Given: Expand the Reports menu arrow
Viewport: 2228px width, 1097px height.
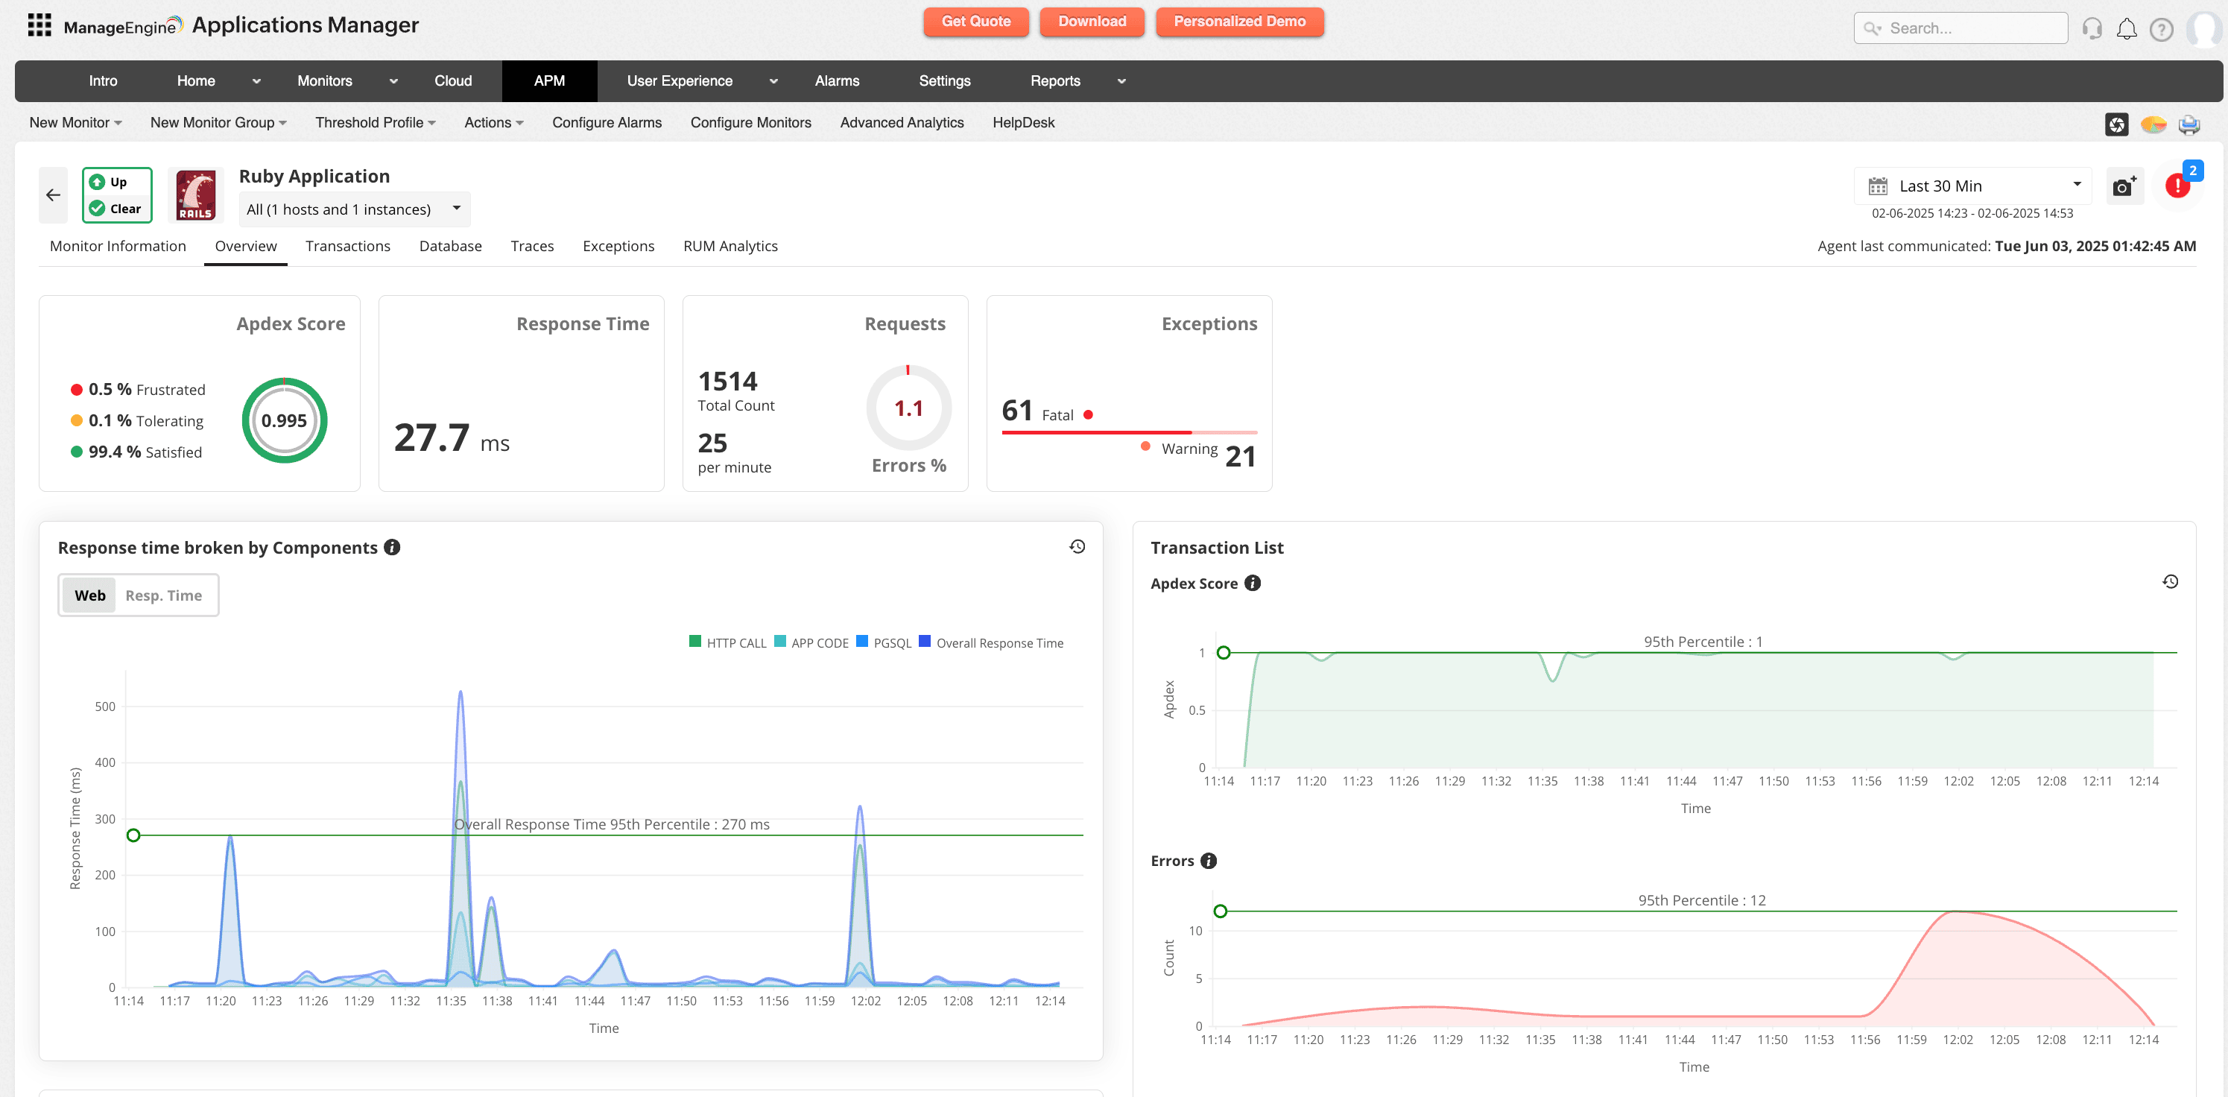Looking at the screenshot, I should (x=1121, y=80).
